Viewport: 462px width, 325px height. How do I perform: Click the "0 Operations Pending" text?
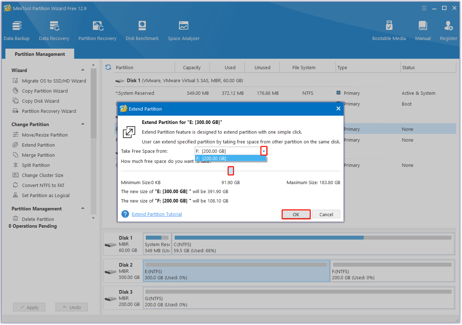click(33, 226)
